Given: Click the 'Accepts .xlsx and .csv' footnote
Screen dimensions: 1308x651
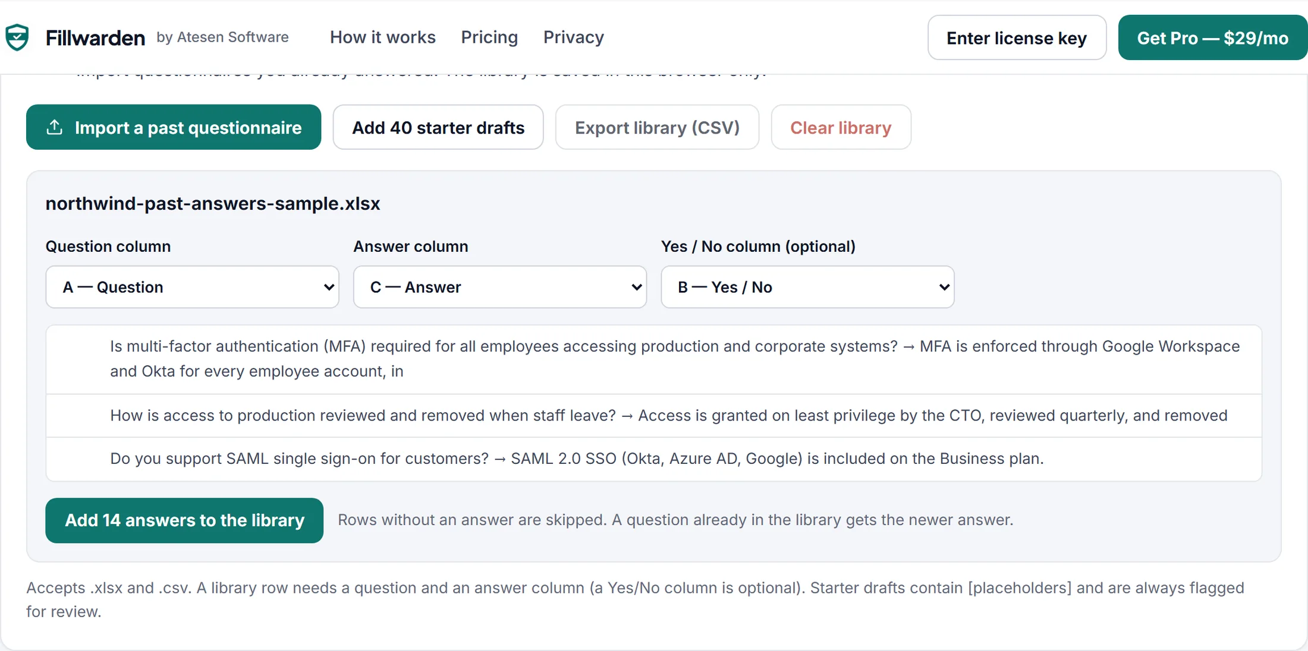Looking at the screenshot, I should pyautogui.click(x=635, y=599).
